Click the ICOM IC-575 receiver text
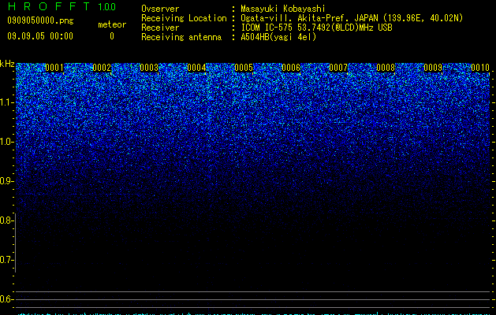496x315 pixels. [x=267, y=28]
